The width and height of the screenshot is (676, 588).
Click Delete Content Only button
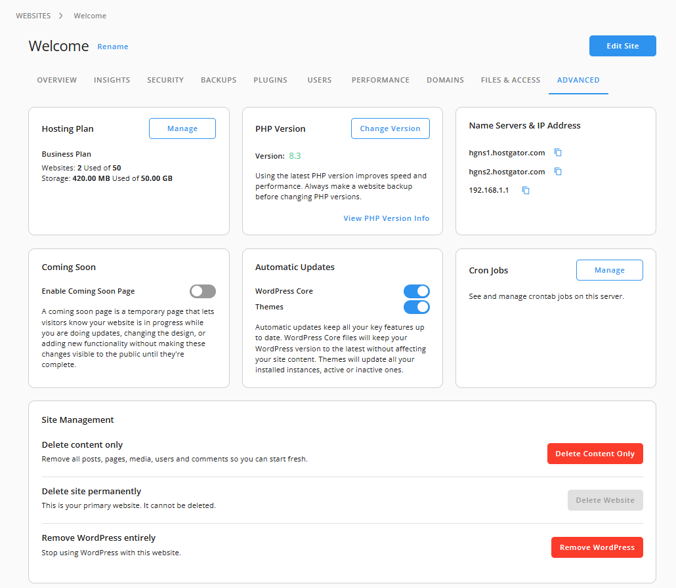(595, 454)
